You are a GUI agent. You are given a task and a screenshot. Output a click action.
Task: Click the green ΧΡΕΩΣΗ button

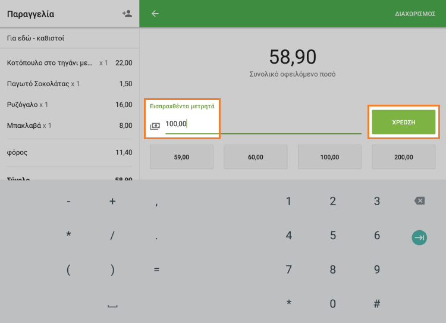[404, 122]
